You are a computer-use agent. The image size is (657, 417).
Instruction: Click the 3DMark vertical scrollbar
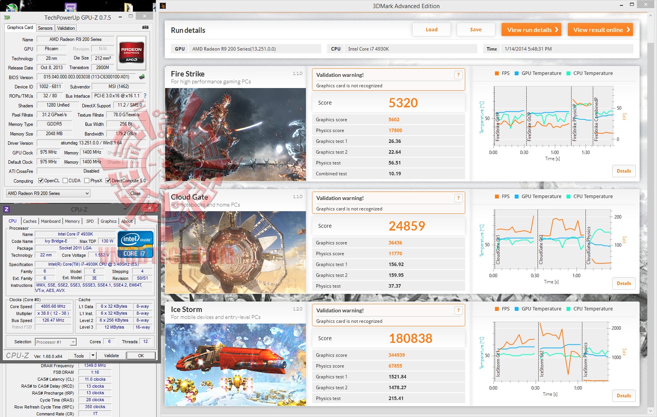pos(650,212)
